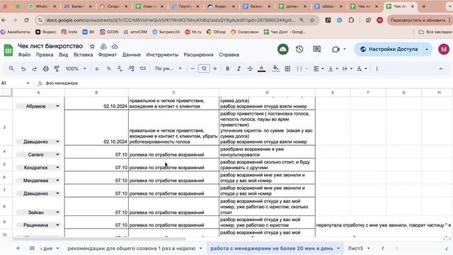Image resolution: width=453 pixels, height=255 pixels.
Task: Open the borders menu
Action: coord(287,69)
